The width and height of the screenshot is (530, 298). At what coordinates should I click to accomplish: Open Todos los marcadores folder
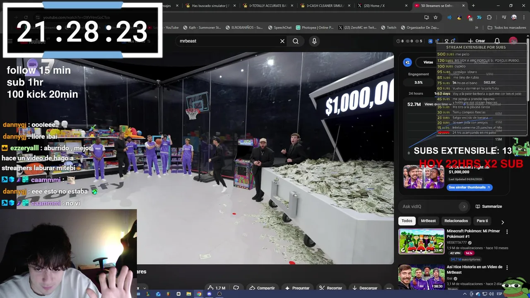pos(507,28)
